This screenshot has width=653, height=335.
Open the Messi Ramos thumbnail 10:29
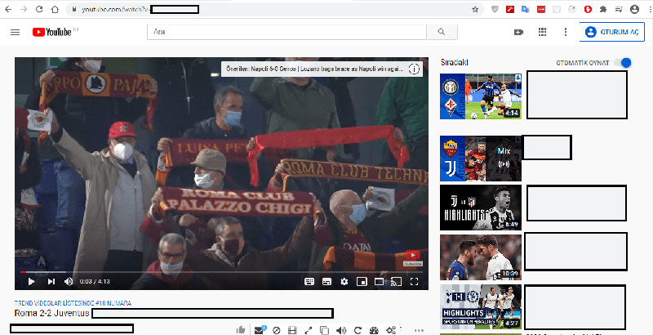point(481,257)
